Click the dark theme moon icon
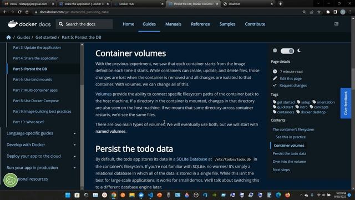This screenshot has height=200, width=355. pyautogui.click(x=299, y=51)
